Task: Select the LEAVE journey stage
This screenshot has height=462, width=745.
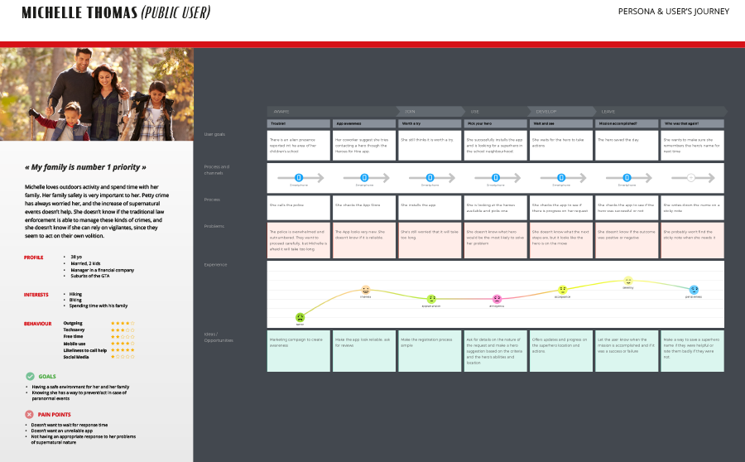Action: coord(661,111)
